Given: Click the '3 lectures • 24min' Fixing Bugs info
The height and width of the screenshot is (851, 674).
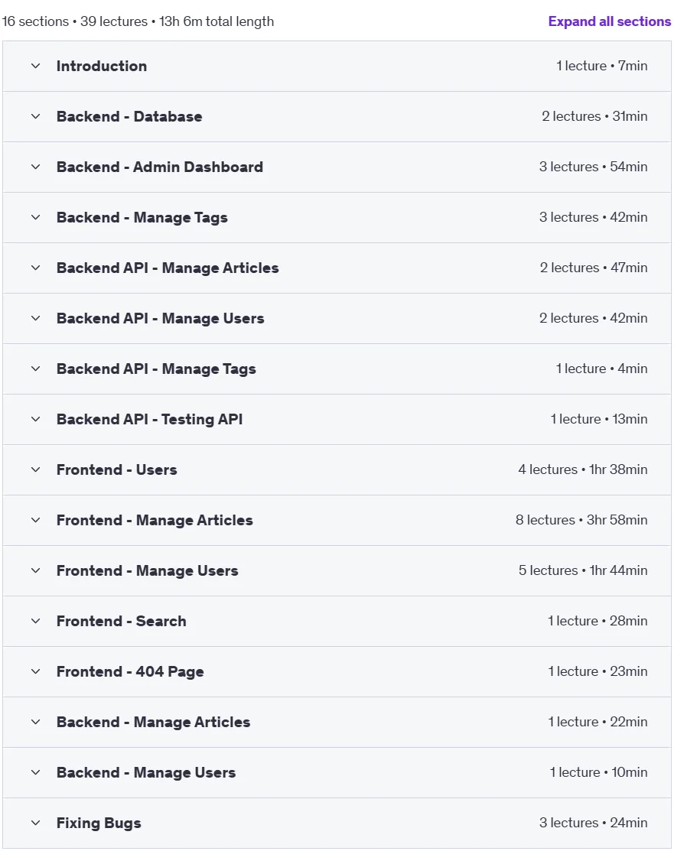Looking at the screenshot, I should pos(593,823).
